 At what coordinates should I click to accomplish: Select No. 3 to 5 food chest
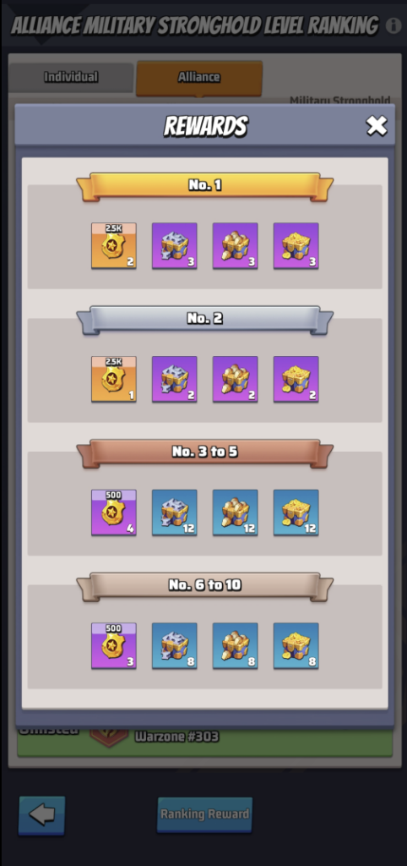pos(235,512)
